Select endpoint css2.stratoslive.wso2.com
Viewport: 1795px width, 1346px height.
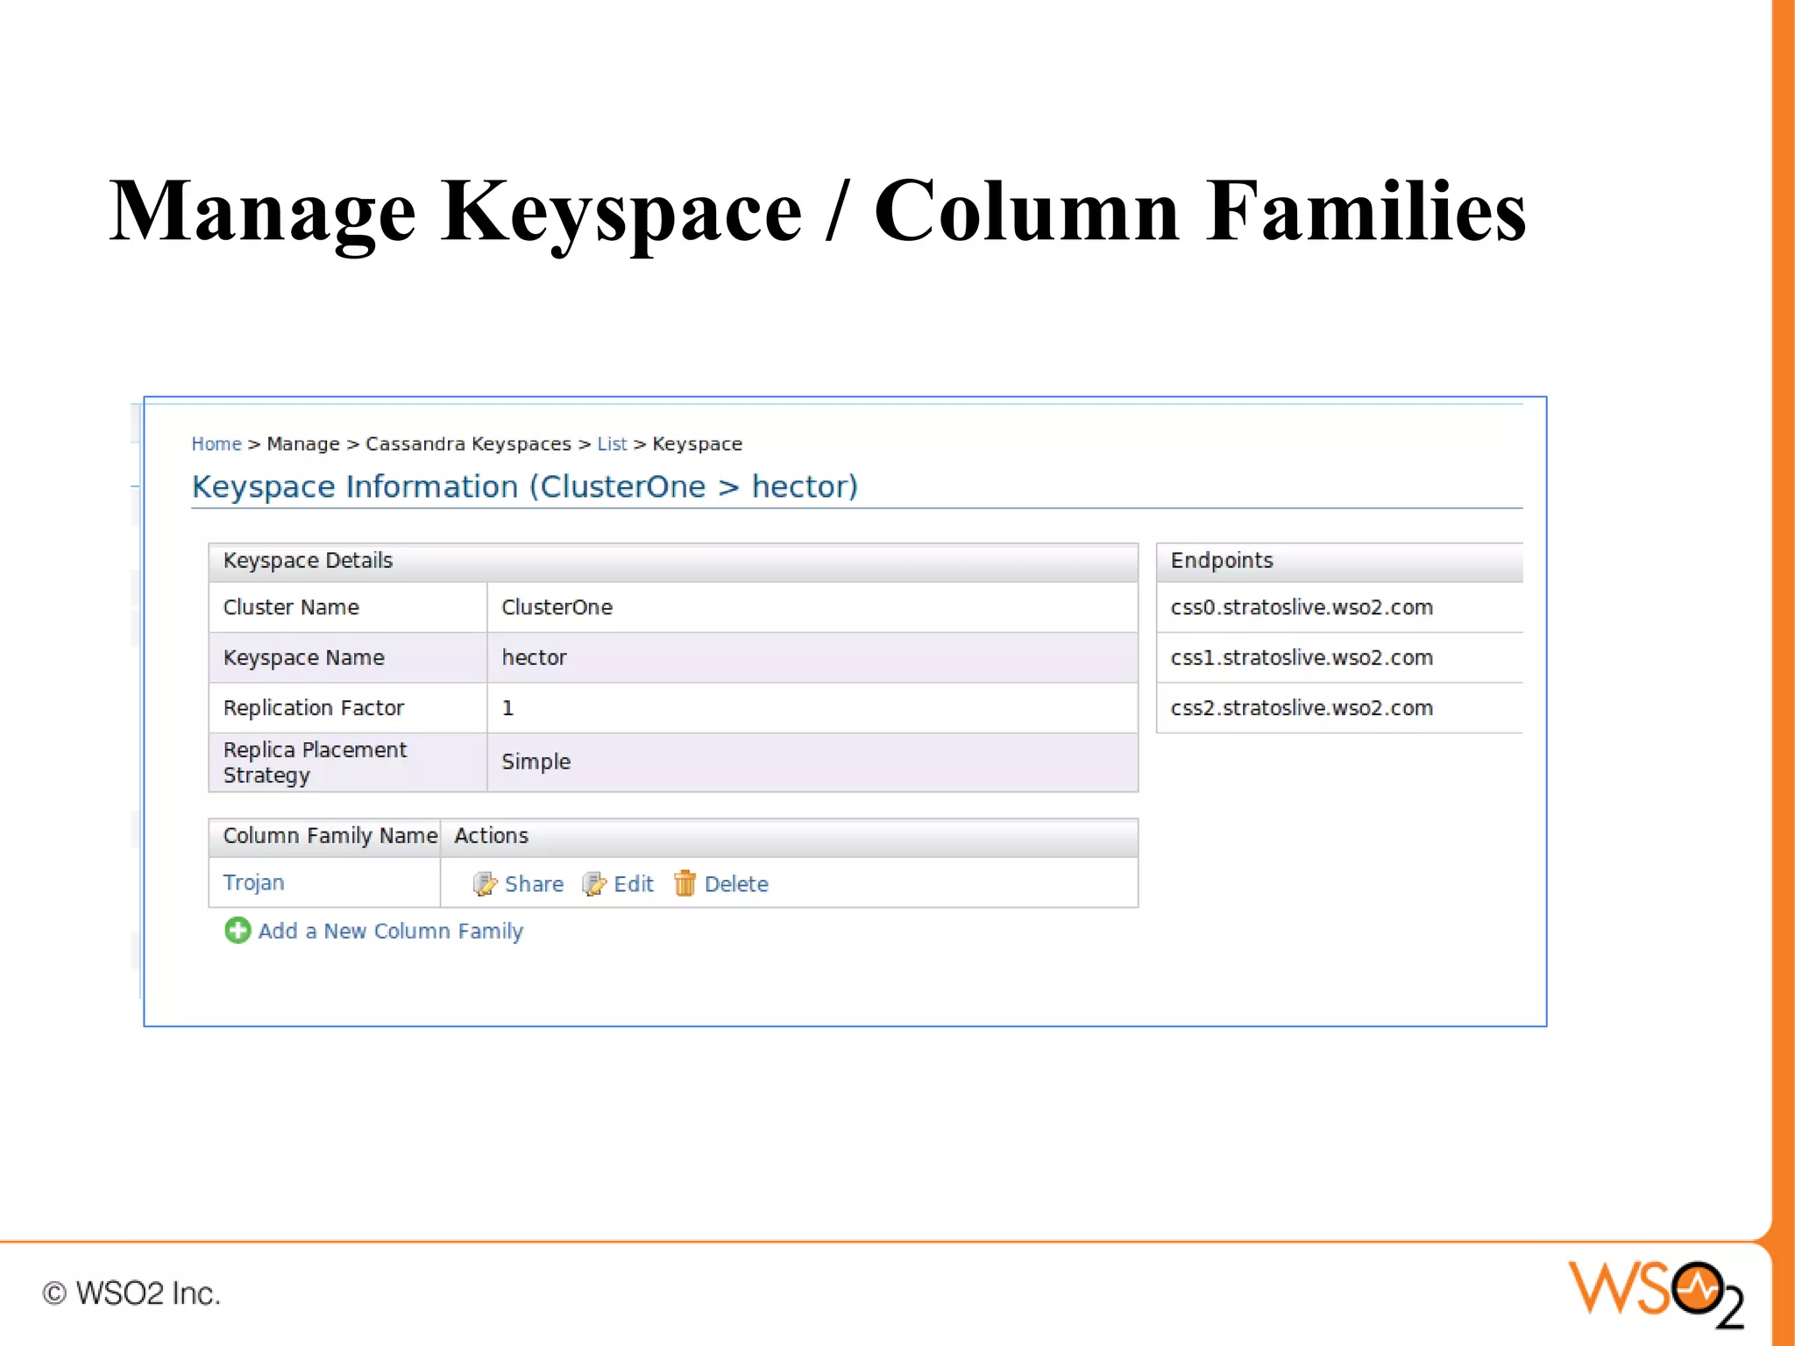pos(1302,707)
